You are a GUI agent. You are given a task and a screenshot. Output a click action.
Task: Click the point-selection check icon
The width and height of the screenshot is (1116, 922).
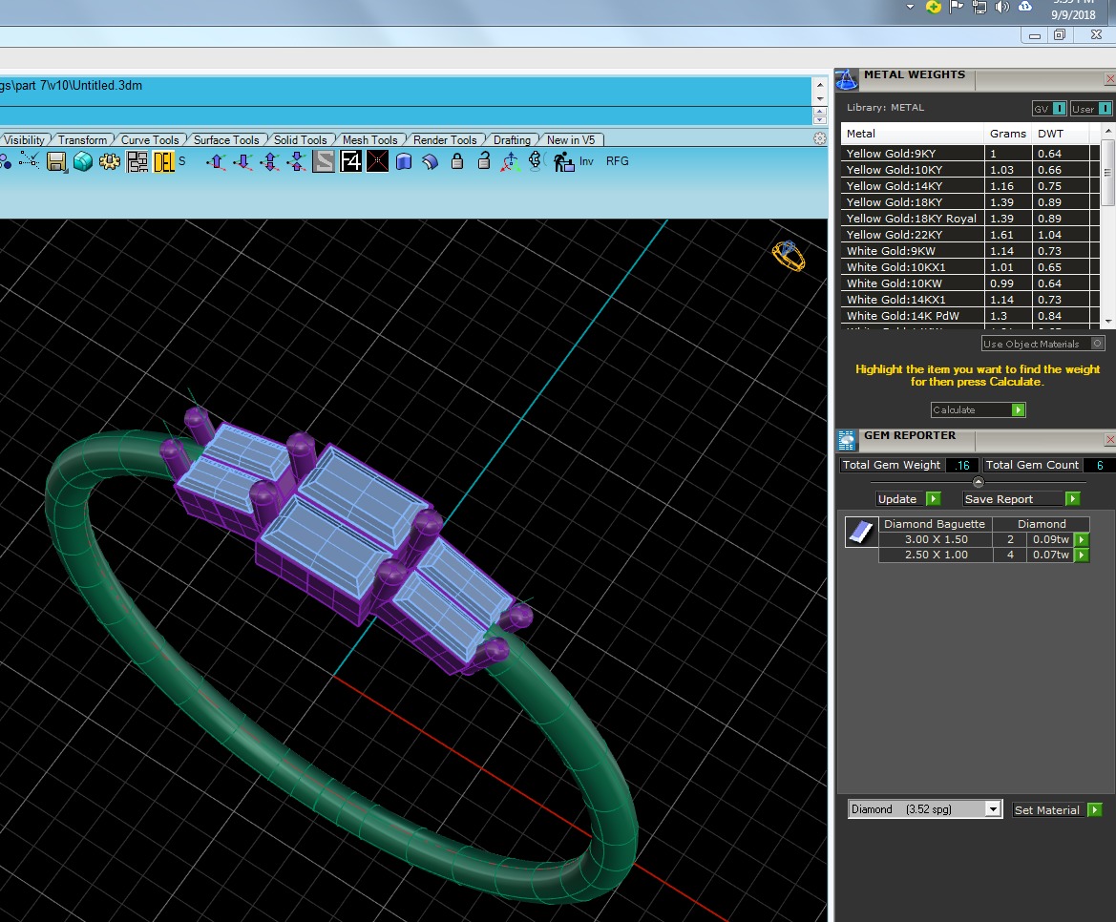tap(29, 160)
